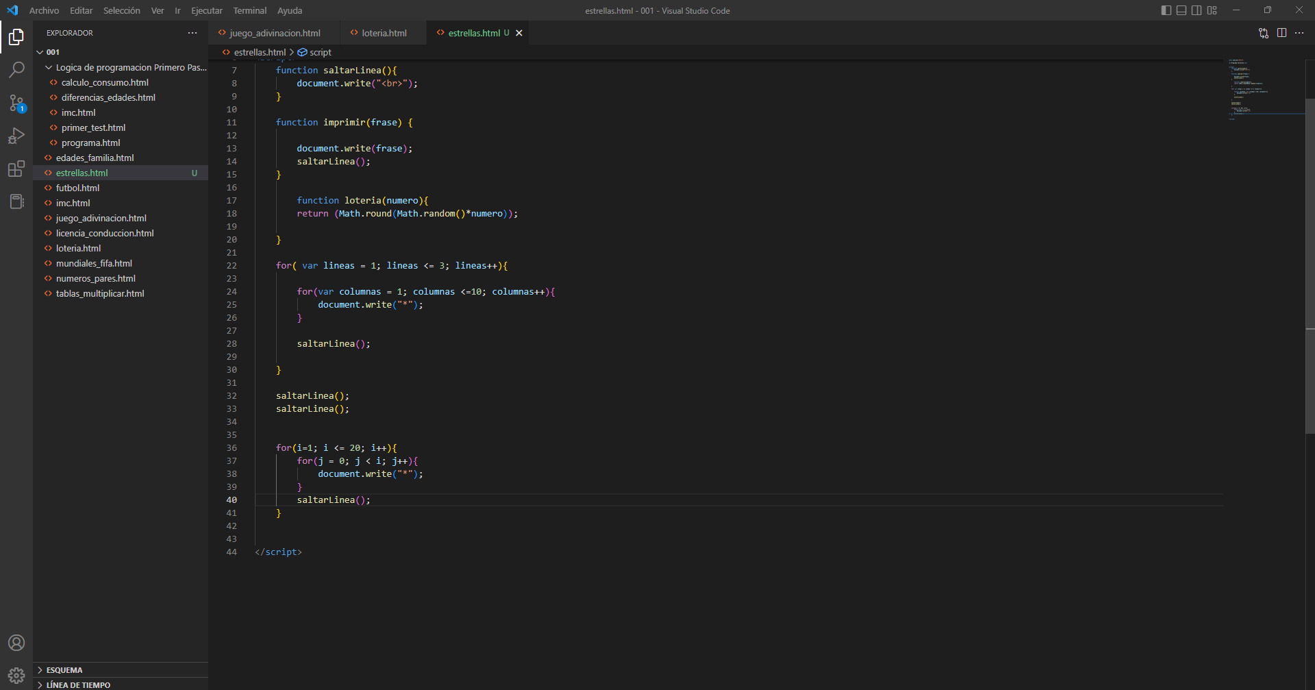This screenshot has height=690, width=1315.
Task: Open changes compare icon in editor toolbar
Action: (1264, 33)
